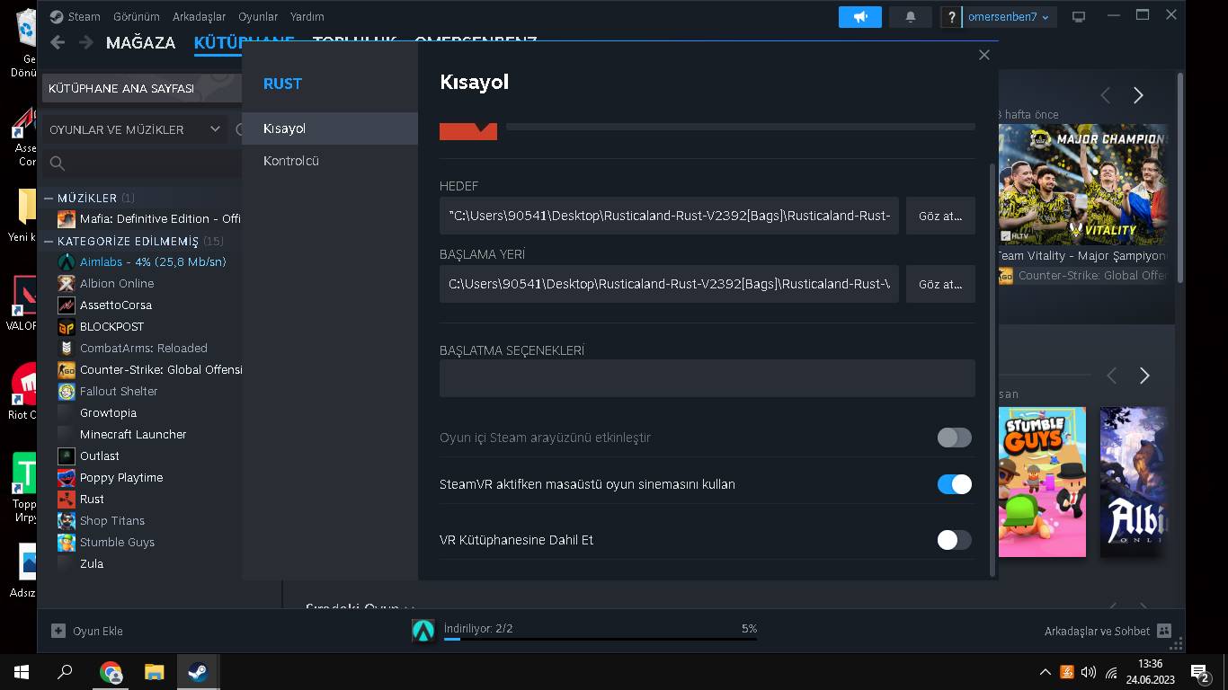The image size is (1228, 690).
Task: Open the notifications bell
Action: coord(910,17)
